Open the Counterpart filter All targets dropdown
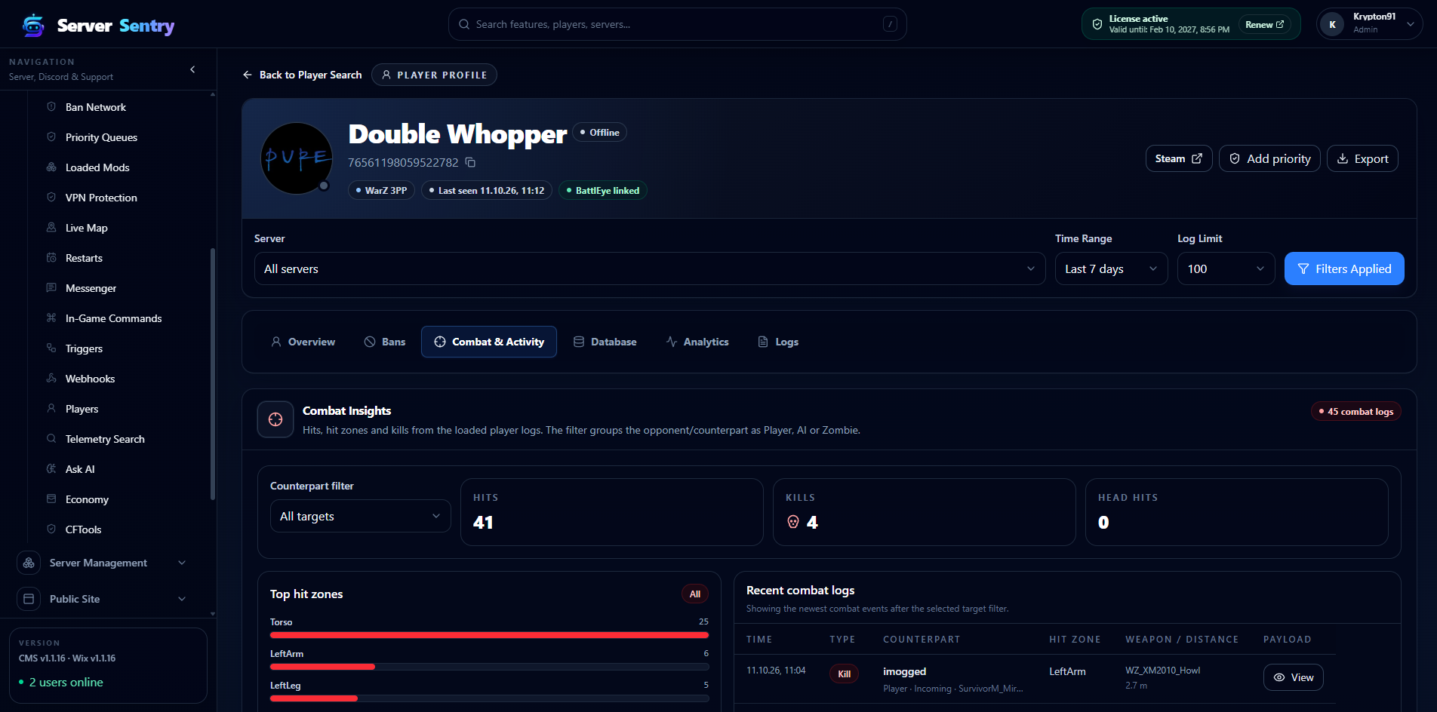 [360, 516]
